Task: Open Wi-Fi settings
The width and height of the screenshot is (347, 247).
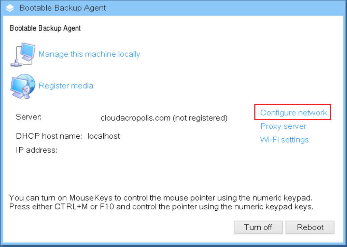Action: pyautogui.click(x=284, y=140)
